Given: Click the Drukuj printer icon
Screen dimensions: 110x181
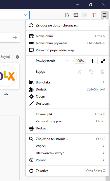Looking at the screenshot, I should [x=31, y=128].
